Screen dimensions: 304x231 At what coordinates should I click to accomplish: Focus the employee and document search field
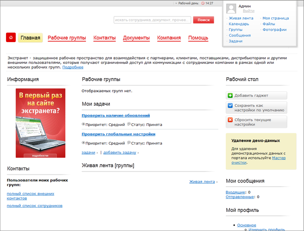(152, 20)
